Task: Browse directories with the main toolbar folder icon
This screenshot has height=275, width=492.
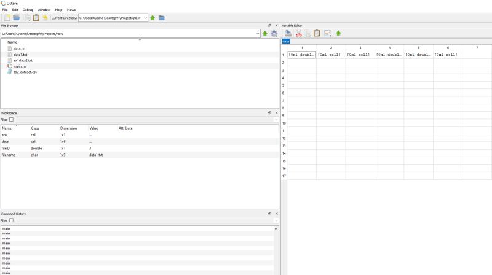Action: tap(162, 18)
